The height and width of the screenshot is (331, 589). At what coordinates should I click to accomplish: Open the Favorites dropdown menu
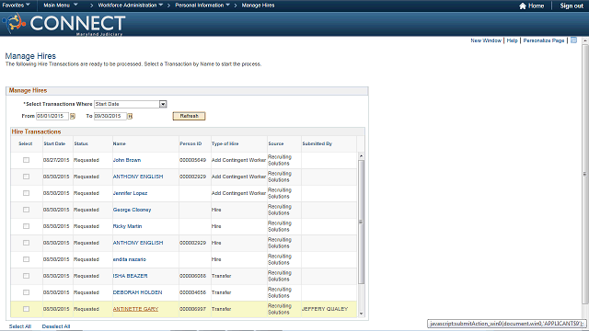click(x=17, y=6)
